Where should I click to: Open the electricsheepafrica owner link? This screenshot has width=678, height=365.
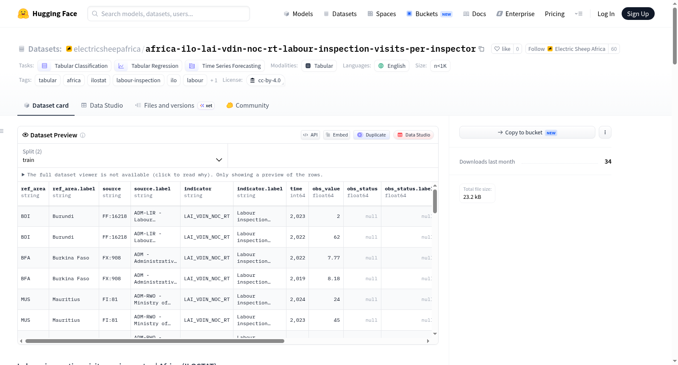click(107, 49)
